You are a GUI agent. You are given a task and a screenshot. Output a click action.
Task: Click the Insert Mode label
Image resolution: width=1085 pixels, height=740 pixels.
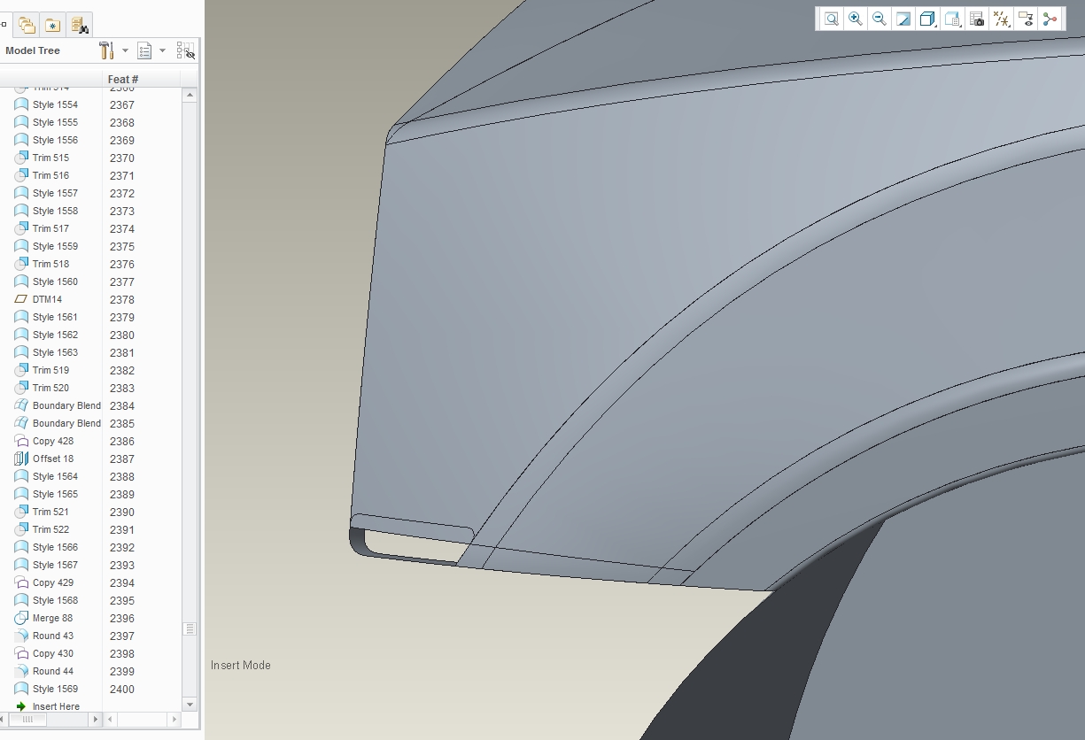pyautogui.click(x=241, y=665)
